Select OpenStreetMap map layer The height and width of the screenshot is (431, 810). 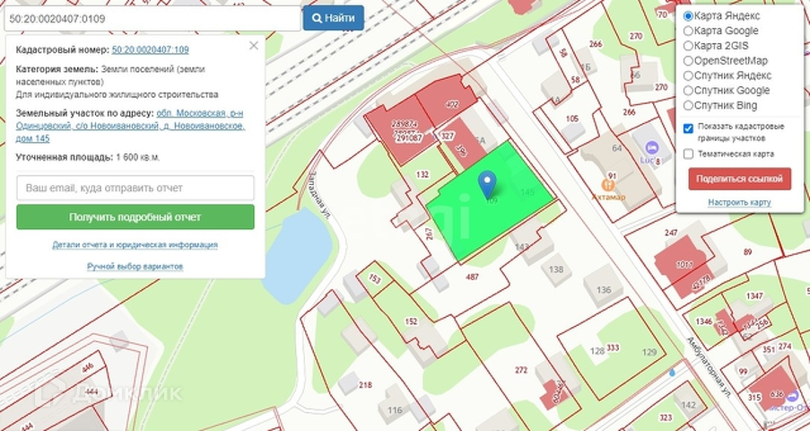coord(688,61)
